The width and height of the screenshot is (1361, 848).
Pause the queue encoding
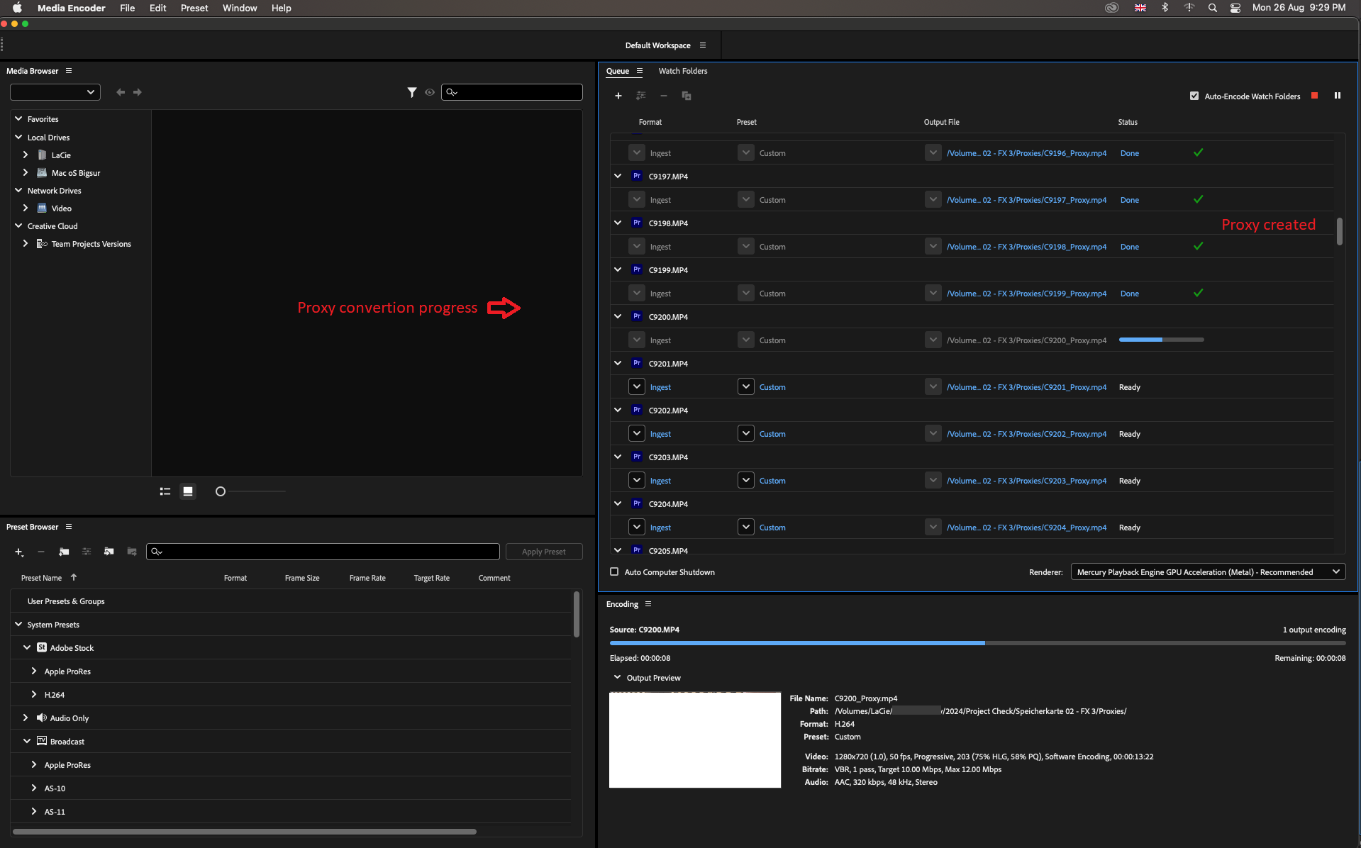1337,96
